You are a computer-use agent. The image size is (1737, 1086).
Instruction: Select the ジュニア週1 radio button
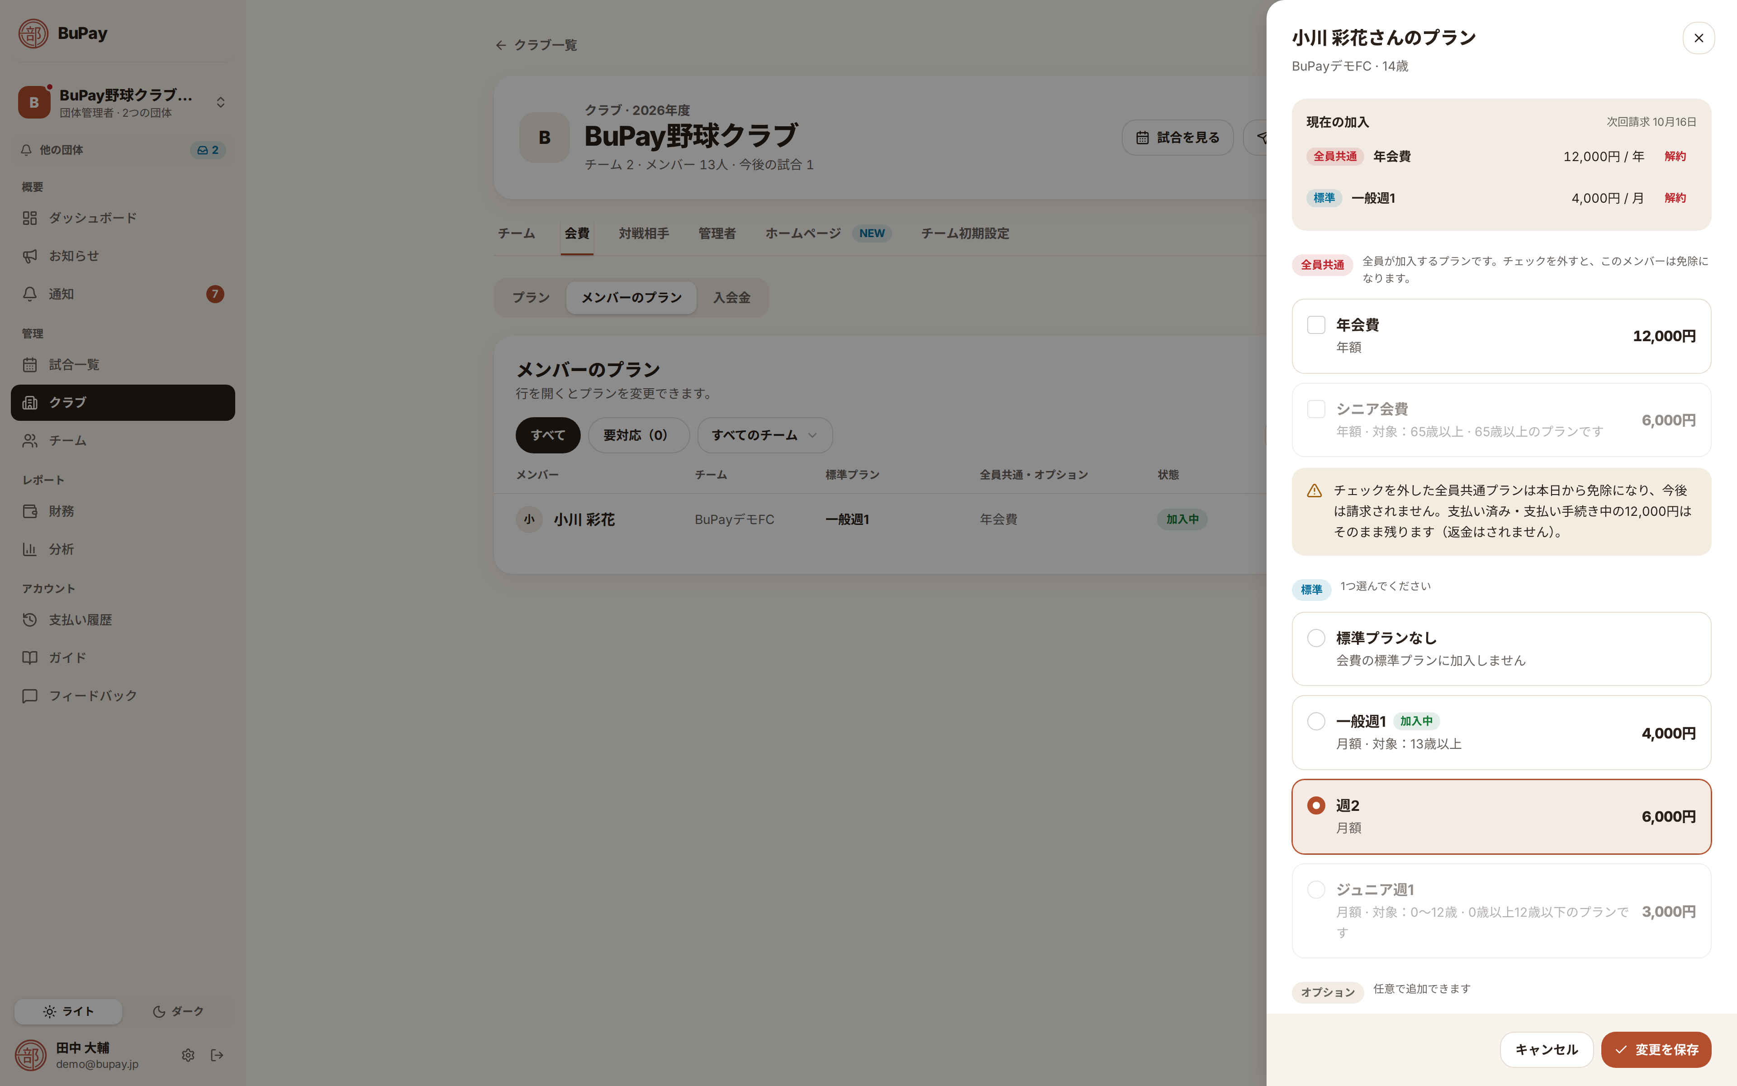[1316, 890]
